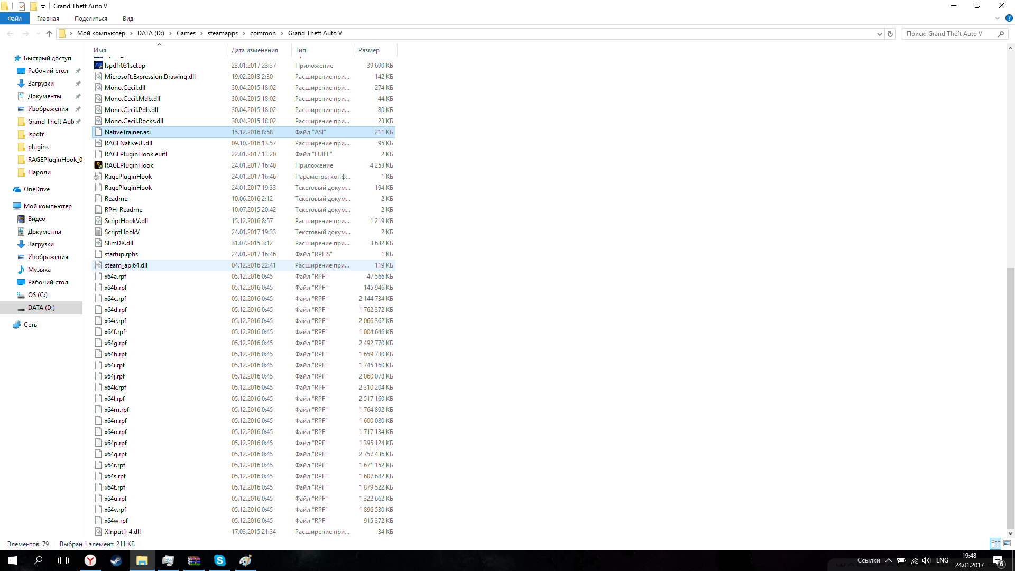Expand the ribbon with the chevron

(998, 18)
